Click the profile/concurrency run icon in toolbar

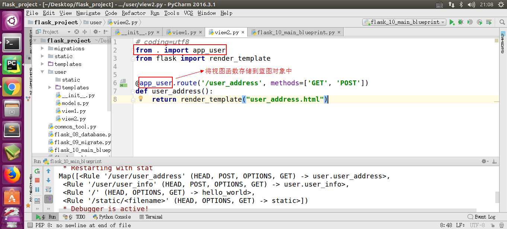coord(479,22)
